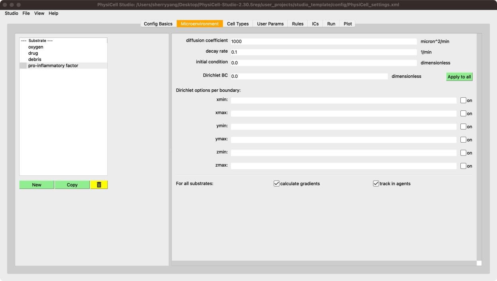Open the File menu
The image size is (497, 281).
click(26, 13)
